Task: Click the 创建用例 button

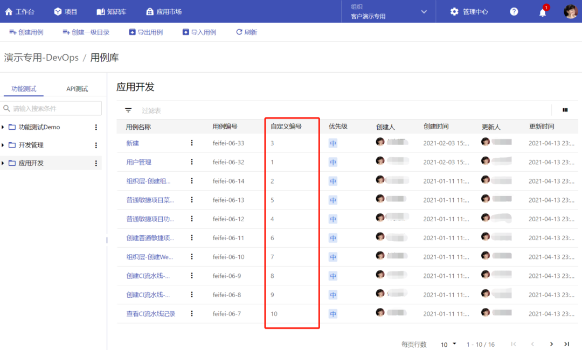Action: (x=26, y=32)
